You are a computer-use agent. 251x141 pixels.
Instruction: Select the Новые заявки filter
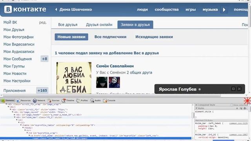(71, 37)
